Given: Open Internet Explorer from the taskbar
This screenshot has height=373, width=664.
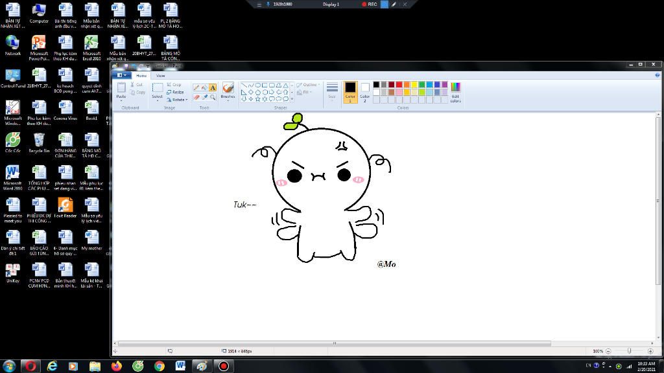Looking at the screenshot, I should 52,366.
